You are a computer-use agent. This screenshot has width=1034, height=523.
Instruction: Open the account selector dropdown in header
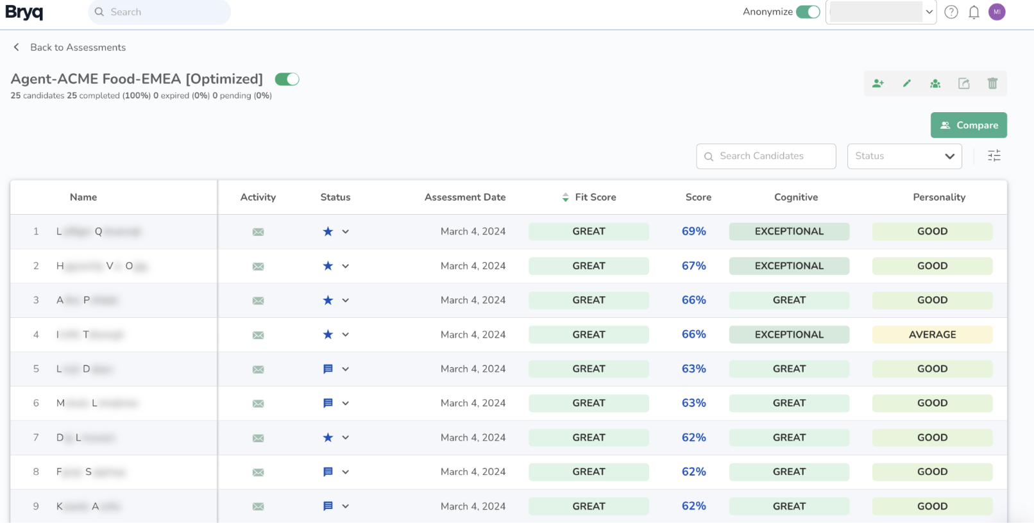coord(881,12)
